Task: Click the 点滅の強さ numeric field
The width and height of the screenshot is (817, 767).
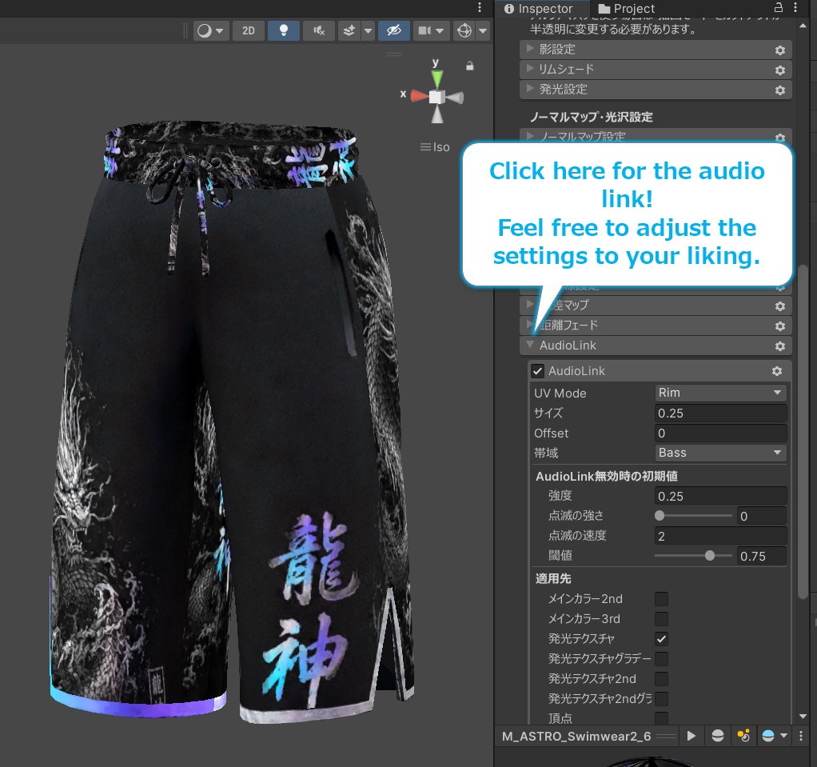Action: click(x=762, y=516)
